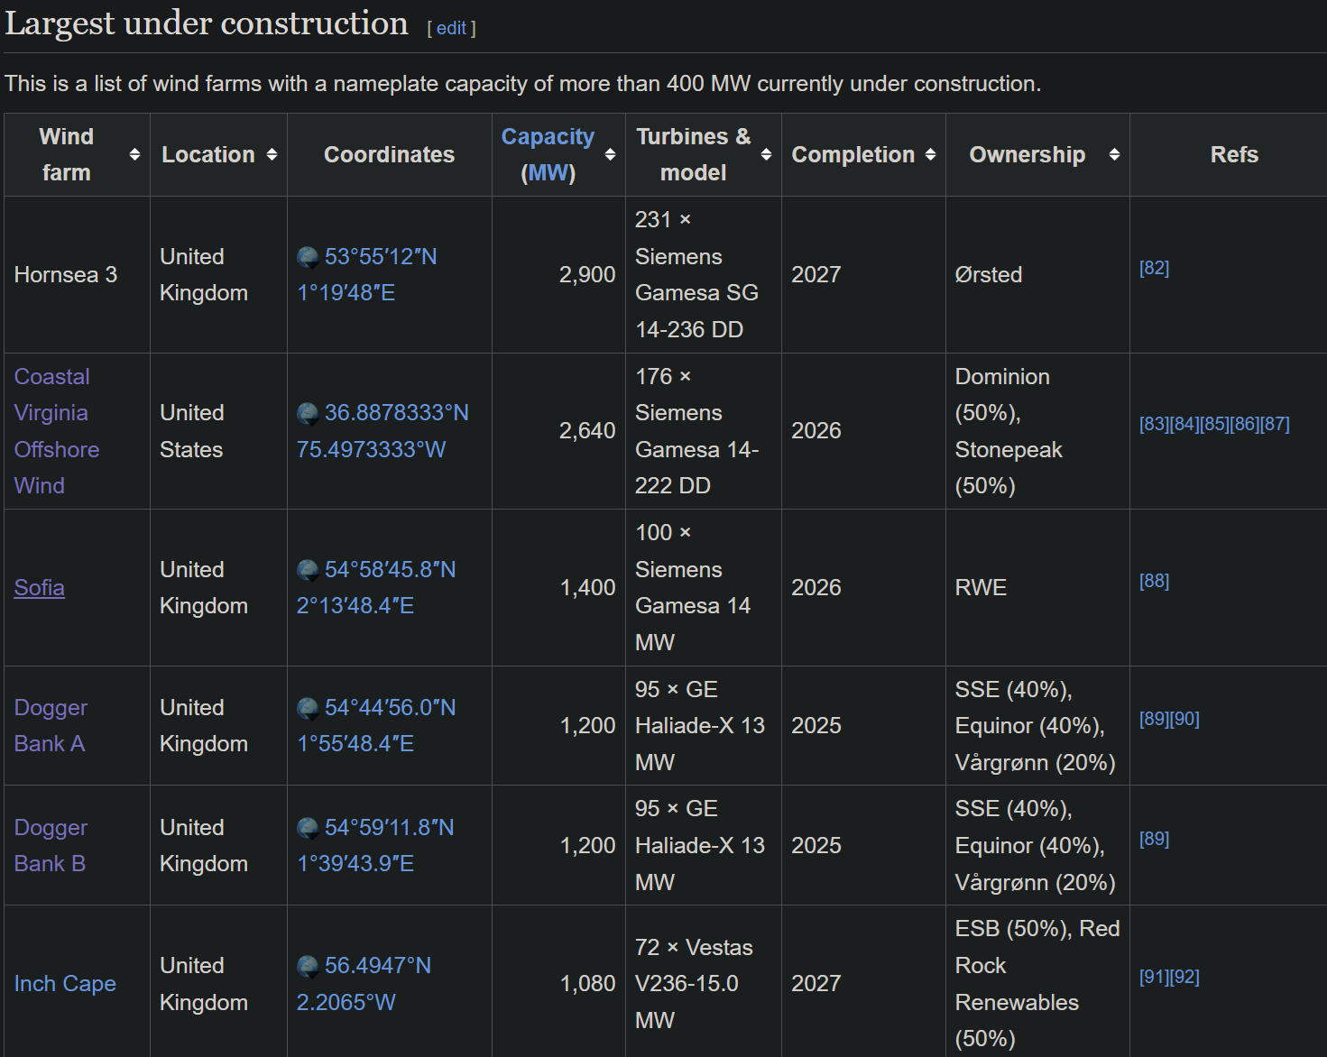Sort table by Turbines & model column
The height and width of the screenshot is (1057, 1327).
point(766,154)
